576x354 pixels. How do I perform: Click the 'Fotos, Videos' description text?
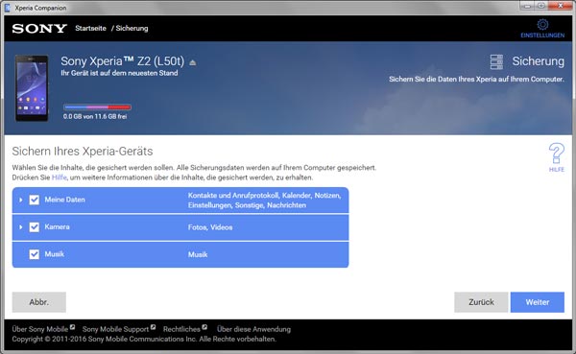click(x=210, y=227)
